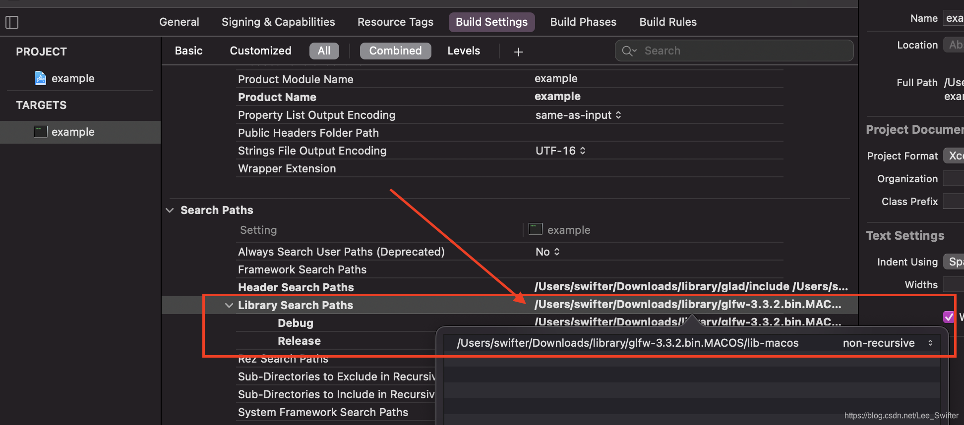
Task: Open the non-recursive popup selector
Action: tap(888, 343)
